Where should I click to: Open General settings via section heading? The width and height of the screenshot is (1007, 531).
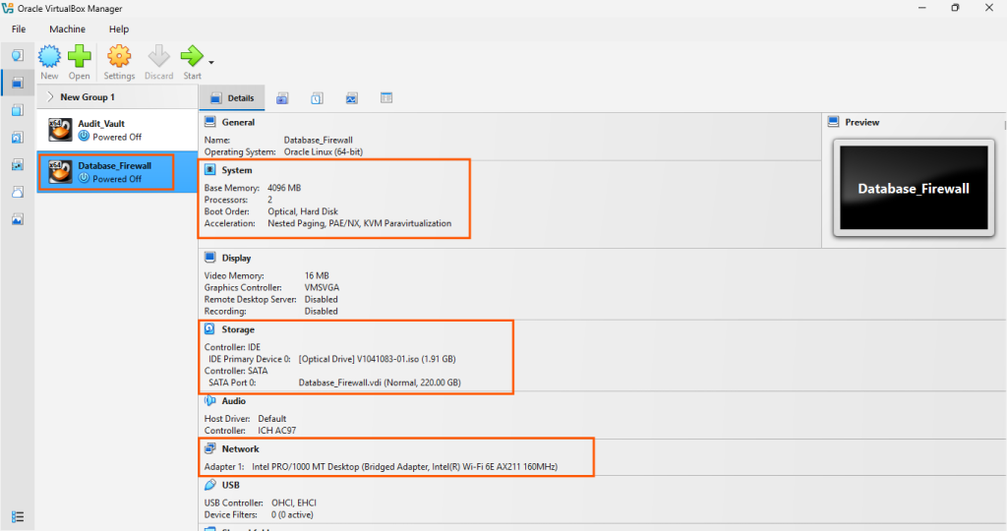pyautogui.click(x=238, y=122)
